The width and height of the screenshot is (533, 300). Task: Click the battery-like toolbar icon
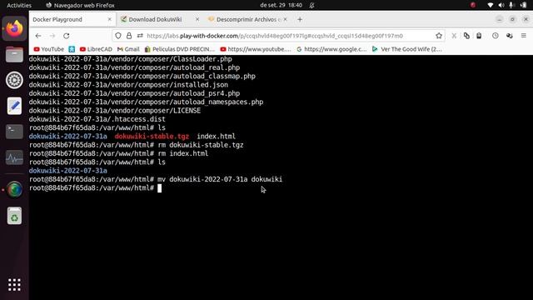point(479,36)
